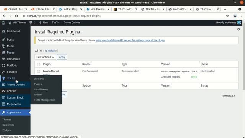The height and width of the screenshot is (138, 245).
Task: Click TheTis in the top admin bar
Action: pos(56,23)
